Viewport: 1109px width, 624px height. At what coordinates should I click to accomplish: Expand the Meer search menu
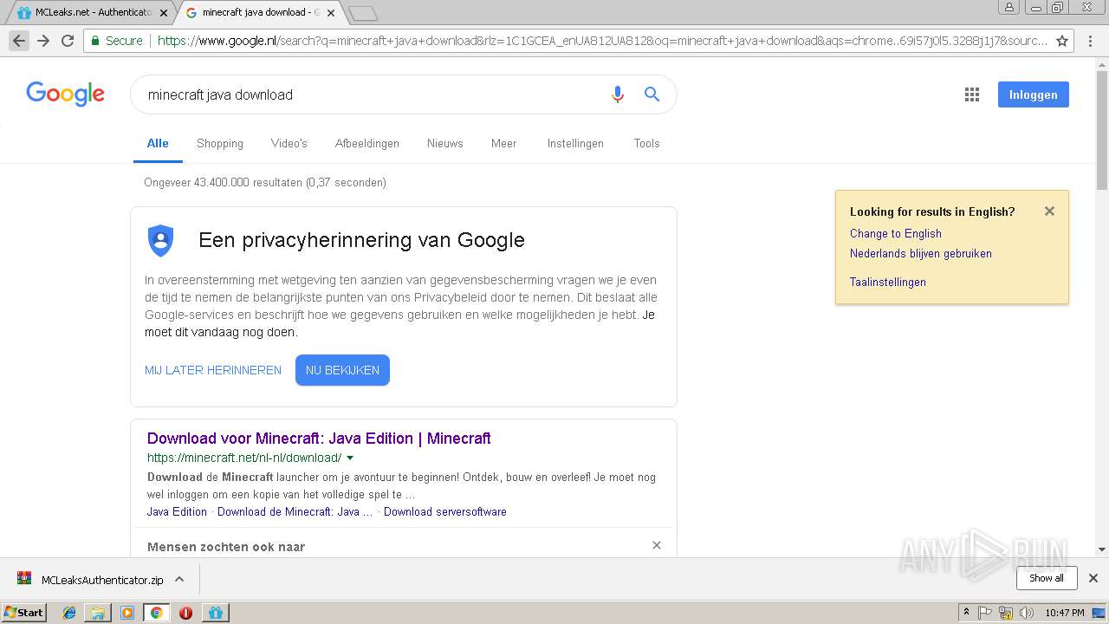point(503,143)
